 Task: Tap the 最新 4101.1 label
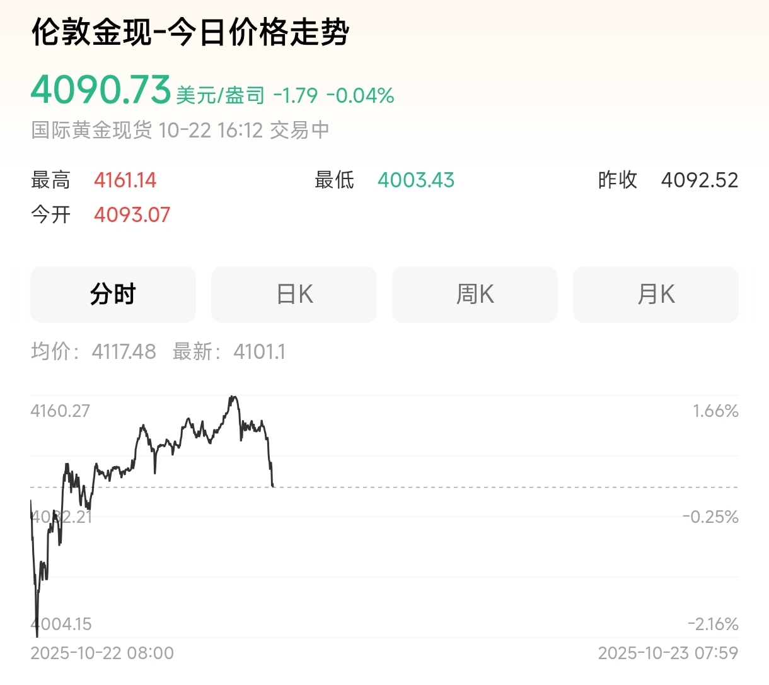point(229,351)
